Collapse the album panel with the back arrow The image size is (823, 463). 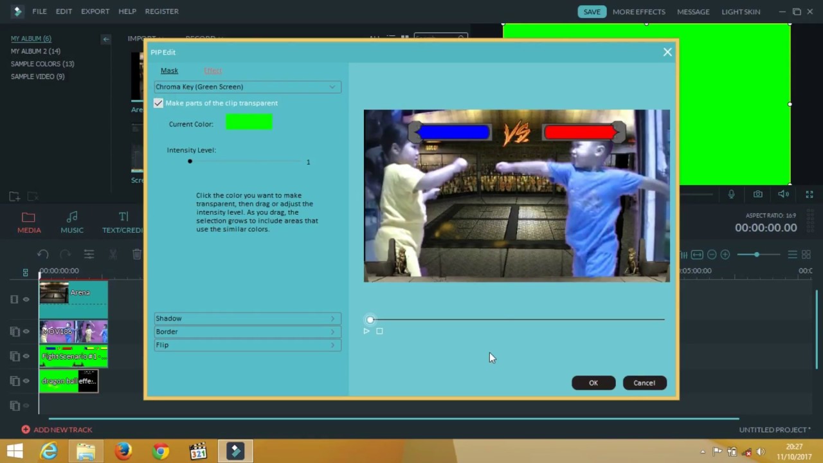(x=106, y=39)
